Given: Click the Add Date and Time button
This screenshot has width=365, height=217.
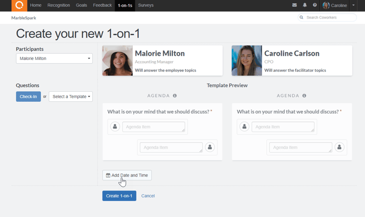Looking at the screenshot, I should tap(127, 175).
